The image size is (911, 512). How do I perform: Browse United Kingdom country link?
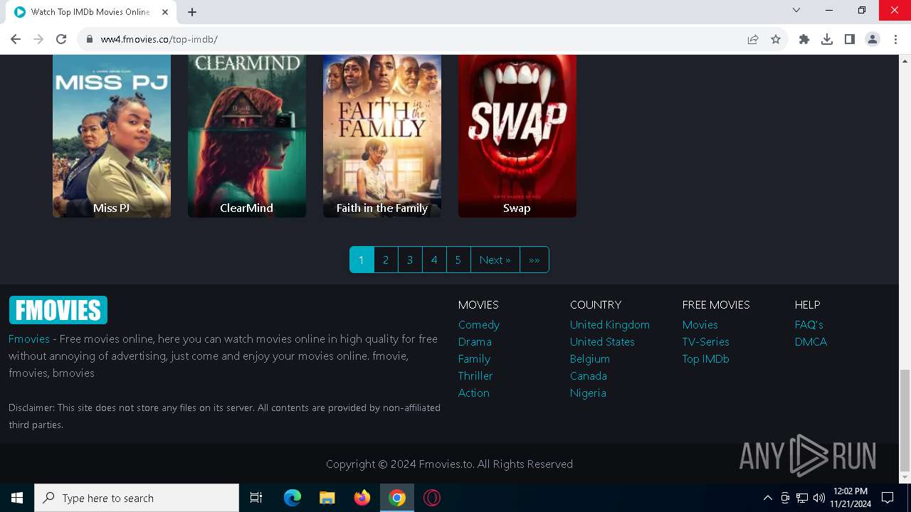coord(610,324)
